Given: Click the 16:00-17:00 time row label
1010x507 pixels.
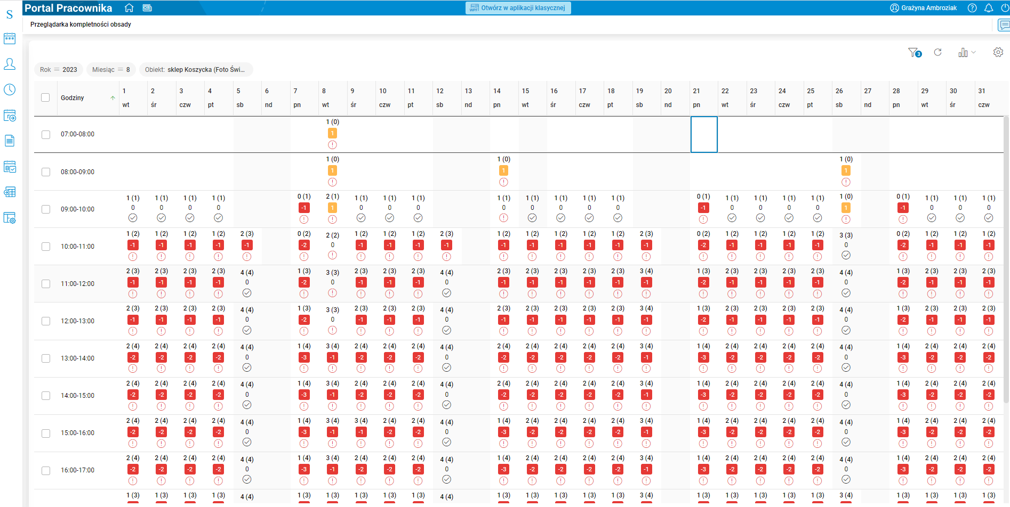Looking at the screenshot, I should coord(77,470).
